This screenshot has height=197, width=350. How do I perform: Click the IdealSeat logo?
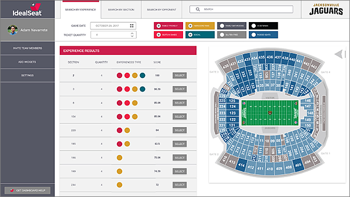(x=27, y=10)
